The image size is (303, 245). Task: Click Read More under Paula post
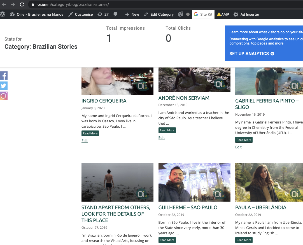(244, 240)
